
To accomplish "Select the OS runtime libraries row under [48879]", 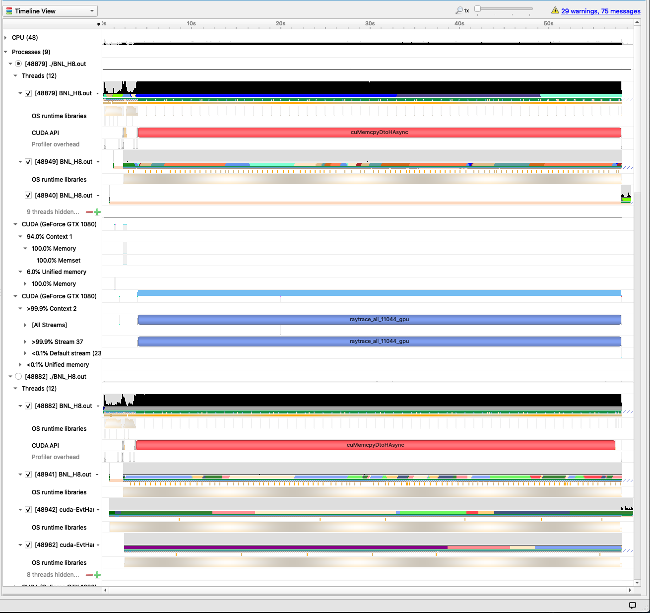I will coord(59,116).
